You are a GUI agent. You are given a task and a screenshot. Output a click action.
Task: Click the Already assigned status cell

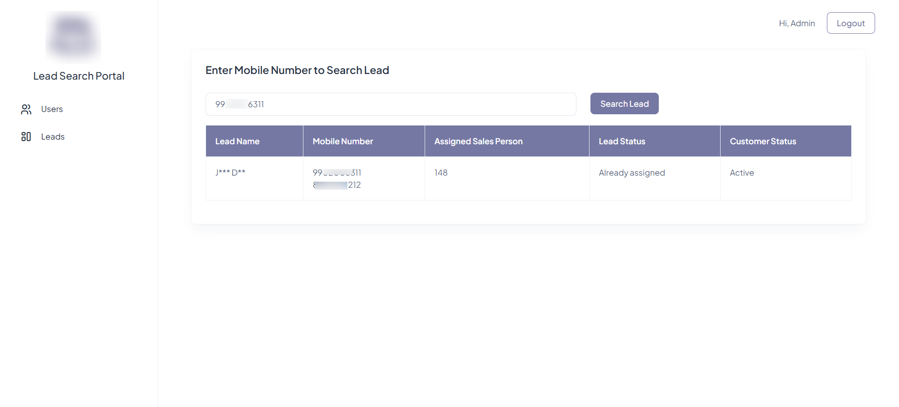pyautogui.click(x=632, y=173)
